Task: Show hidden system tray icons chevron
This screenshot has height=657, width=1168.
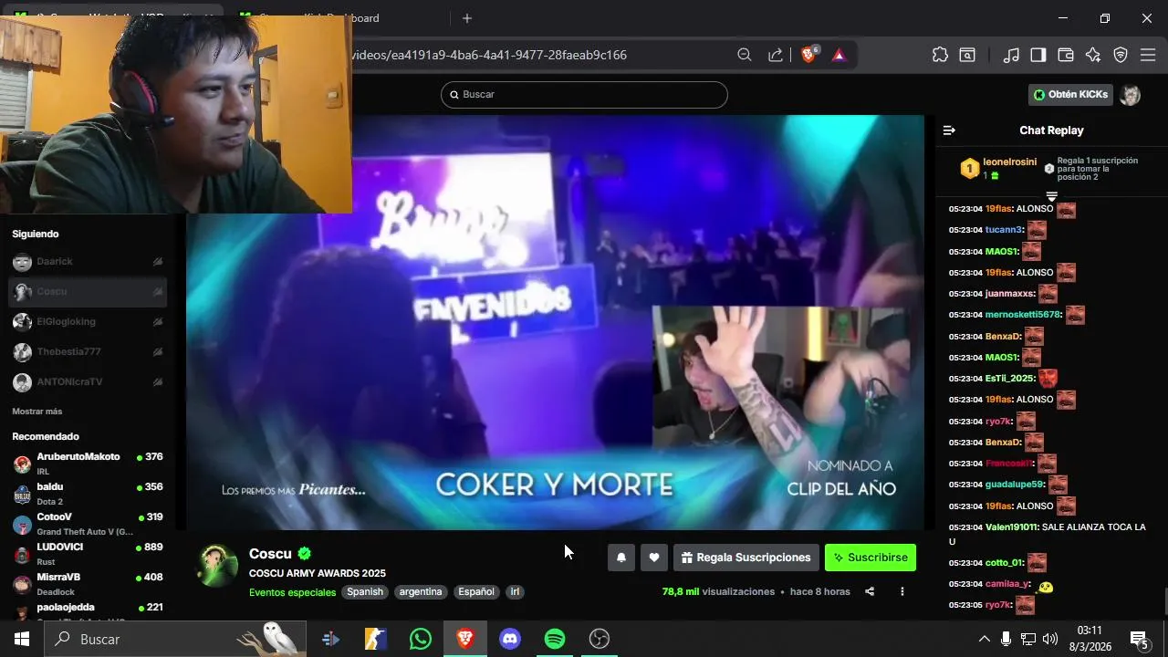Action: (x=984, y=639)
